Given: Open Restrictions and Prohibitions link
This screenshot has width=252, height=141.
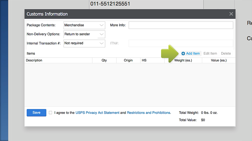Looking at the screenshot, I should [x=148, y=113].
